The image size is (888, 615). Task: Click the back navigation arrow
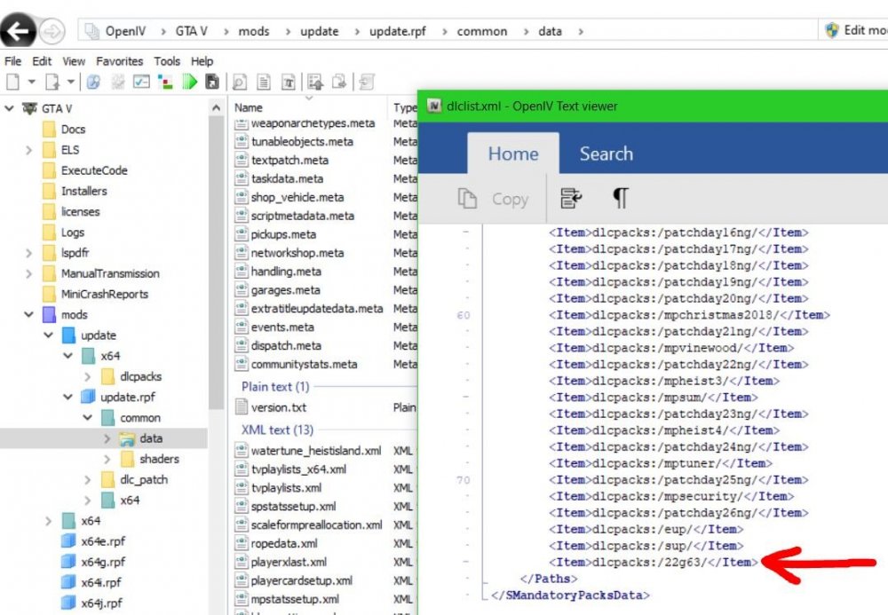tap(20, 32)
